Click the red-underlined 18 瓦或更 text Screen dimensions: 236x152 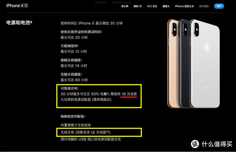pyautogui.click(x=129, y=94)
